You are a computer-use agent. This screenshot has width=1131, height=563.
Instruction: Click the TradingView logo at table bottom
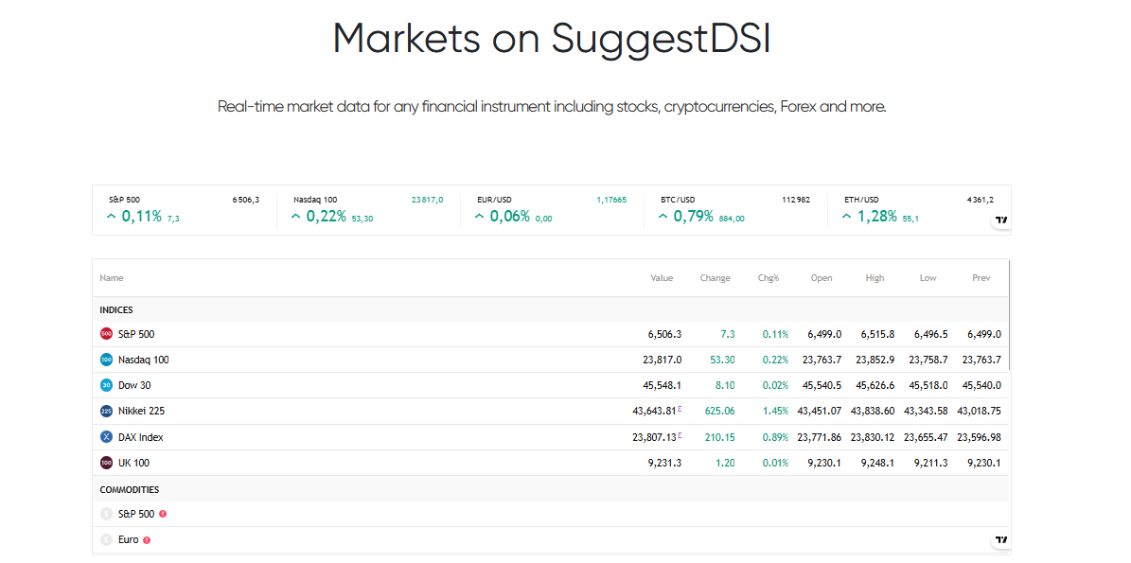(1001, 540)
